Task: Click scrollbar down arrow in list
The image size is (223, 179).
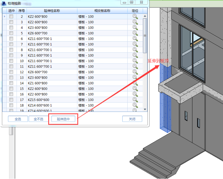Action: coord(145,109)
